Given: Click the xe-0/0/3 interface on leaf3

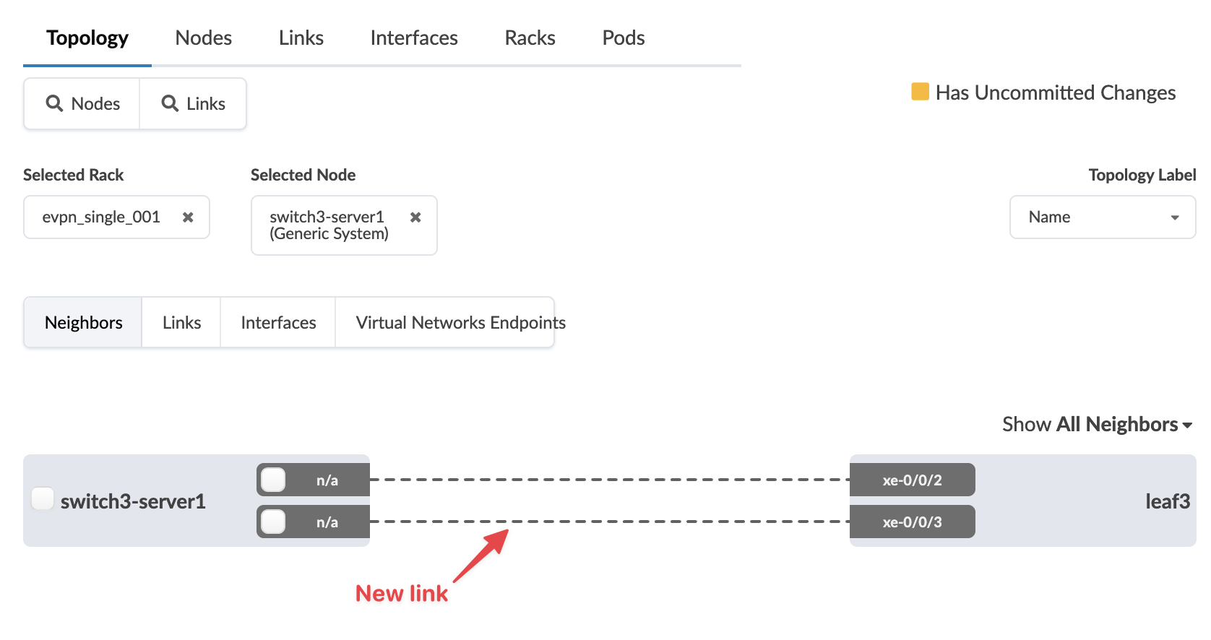Looking at the screenshot, I should 912,522.
